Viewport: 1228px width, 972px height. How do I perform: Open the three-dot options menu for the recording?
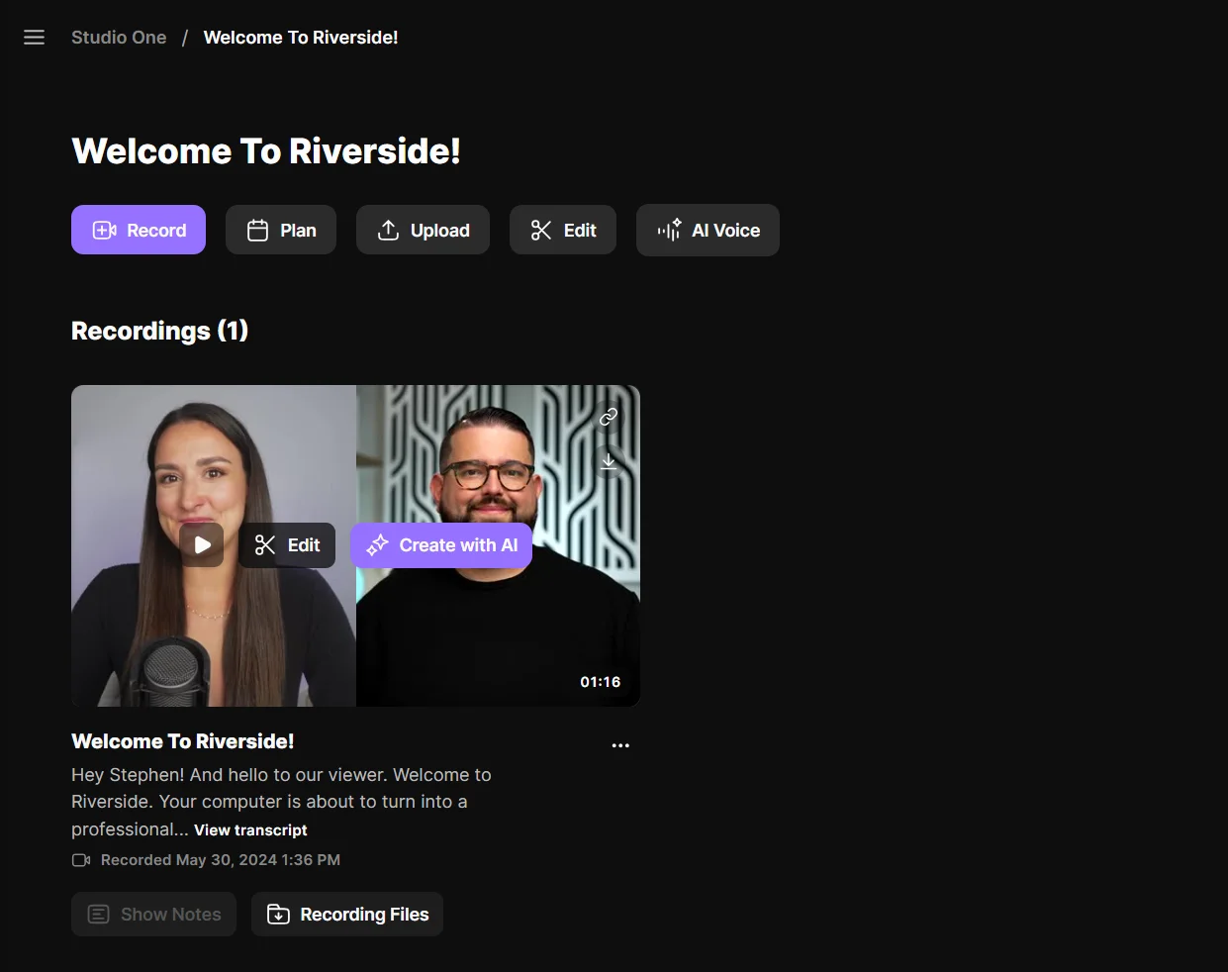coord(620,745)
